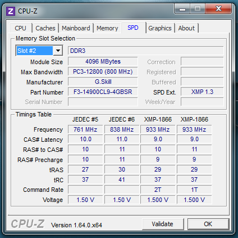Click the RAS# Precharge row label
The width and height of the screenshot is (238, 238).
[x=40, y=160]
